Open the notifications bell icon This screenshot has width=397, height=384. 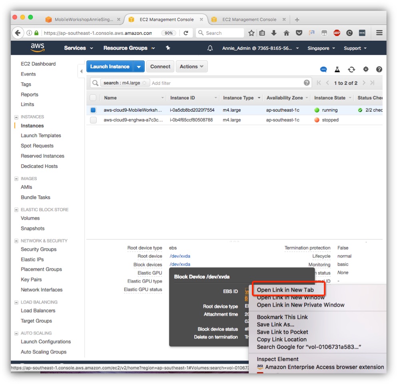(210, 48)
